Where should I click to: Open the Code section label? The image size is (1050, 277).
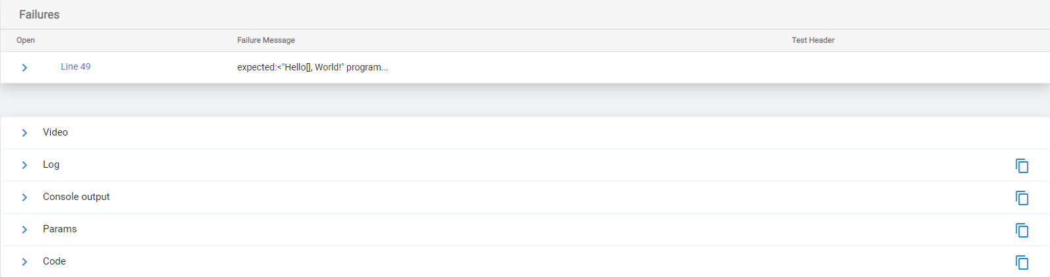(x=54, y=261)
